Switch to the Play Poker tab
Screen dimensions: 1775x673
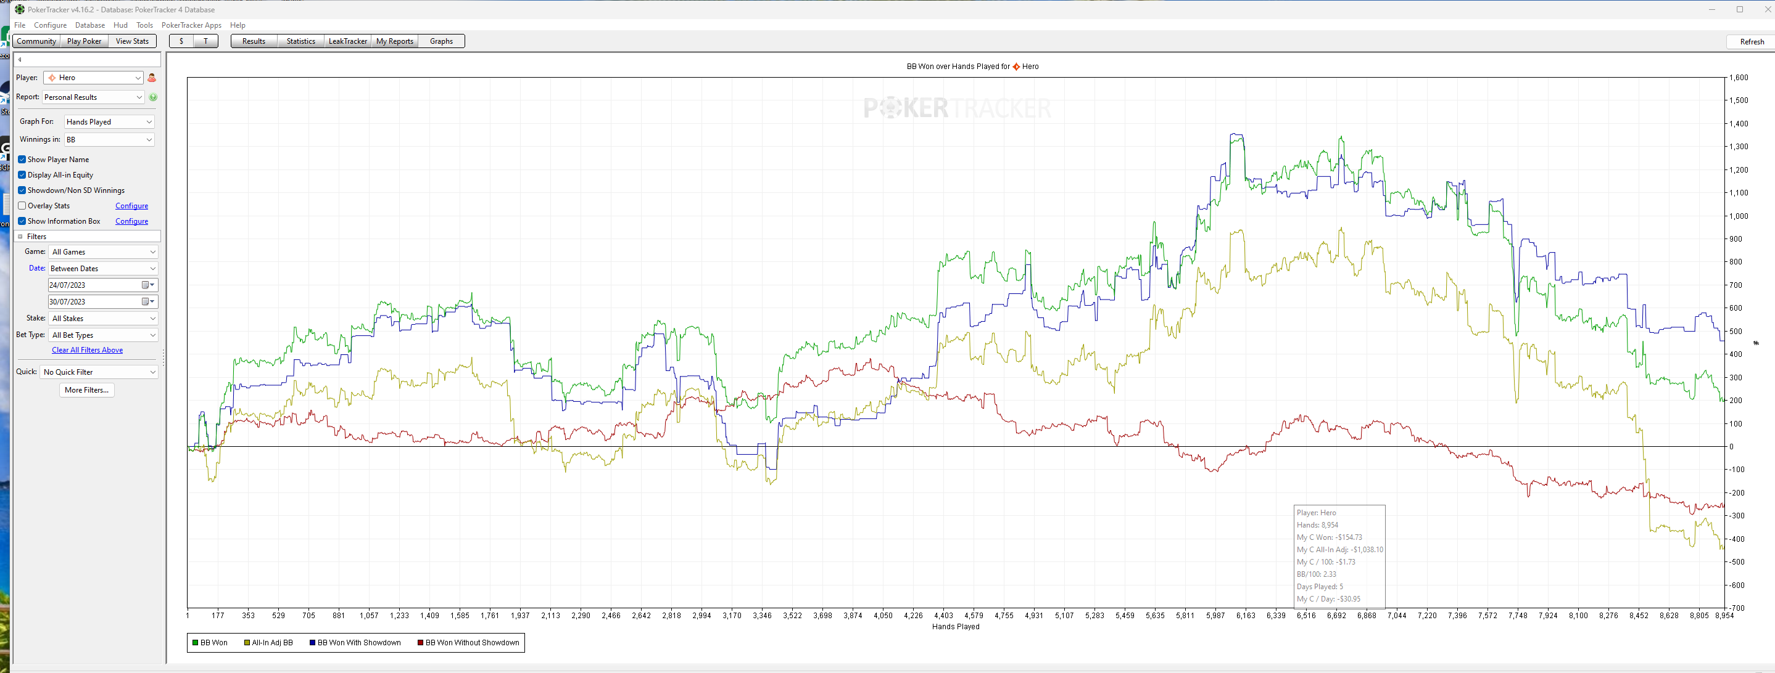click(x=84, y=41)
